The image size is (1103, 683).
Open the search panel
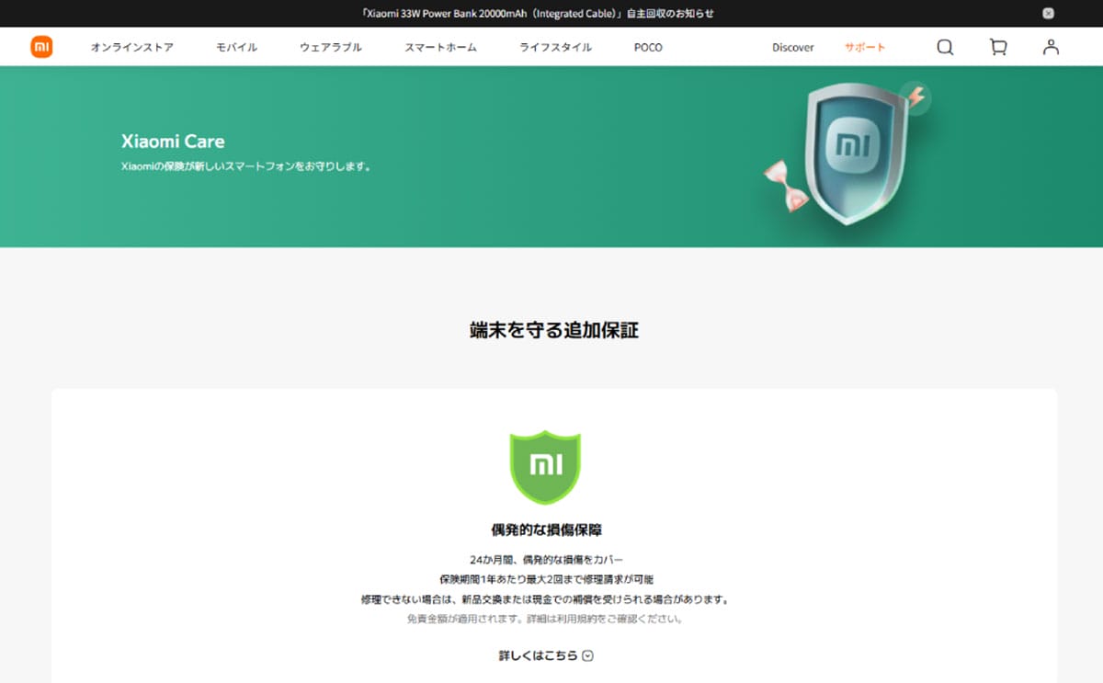[944, 47]
